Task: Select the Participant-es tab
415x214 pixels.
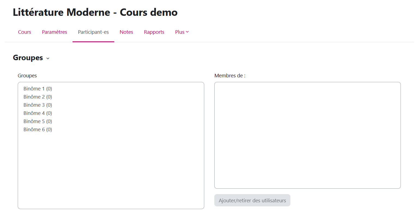Action: coord(93,32)
